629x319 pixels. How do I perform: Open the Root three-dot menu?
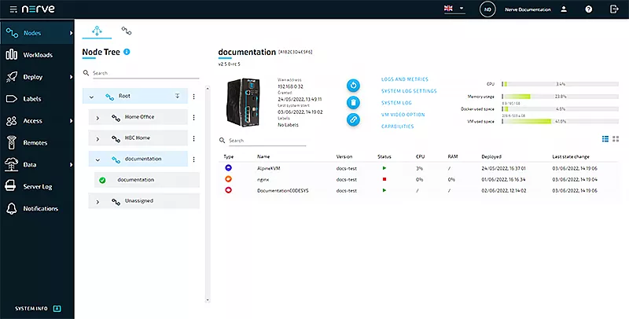193,97
